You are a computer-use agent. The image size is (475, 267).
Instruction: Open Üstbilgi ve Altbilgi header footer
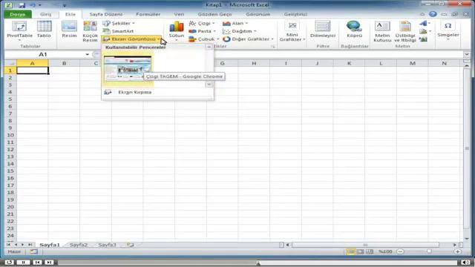(x=405, y=31)
